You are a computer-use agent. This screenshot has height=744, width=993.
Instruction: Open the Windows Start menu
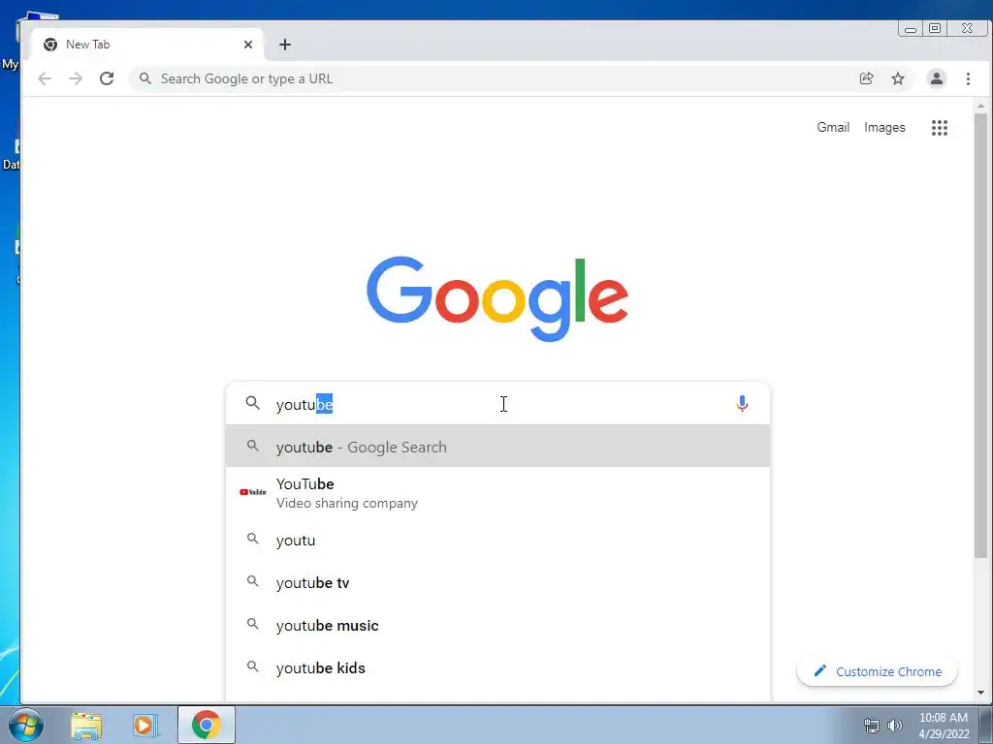(25, 725)
